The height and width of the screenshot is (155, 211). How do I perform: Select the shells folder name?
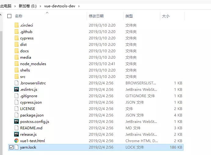click(25, 70)
